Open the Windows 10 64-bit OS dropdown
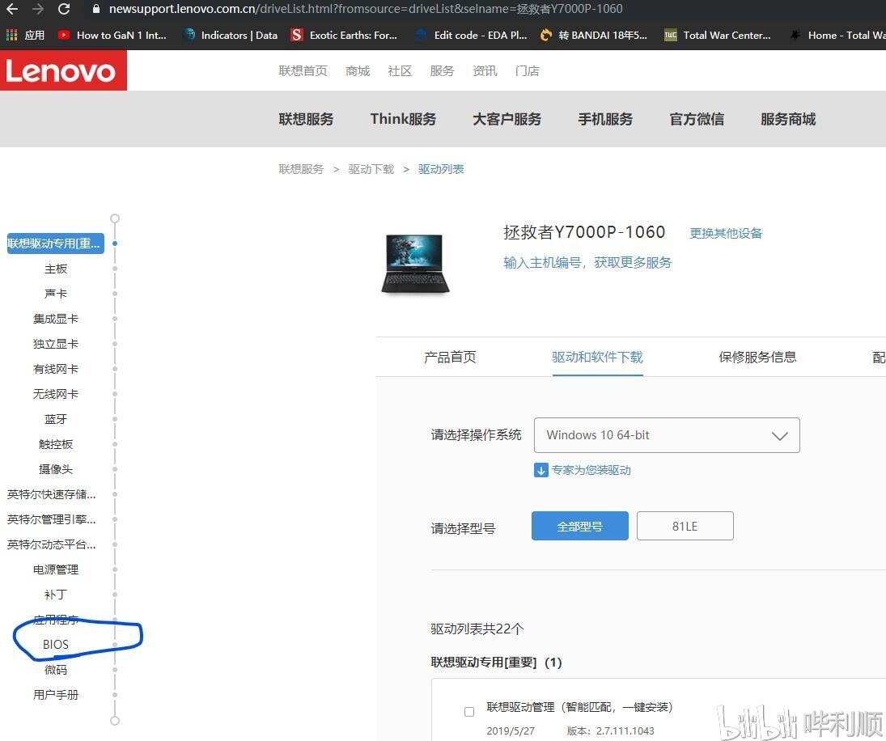This screenshot has height=741, width=886. [x=667, y=435]
